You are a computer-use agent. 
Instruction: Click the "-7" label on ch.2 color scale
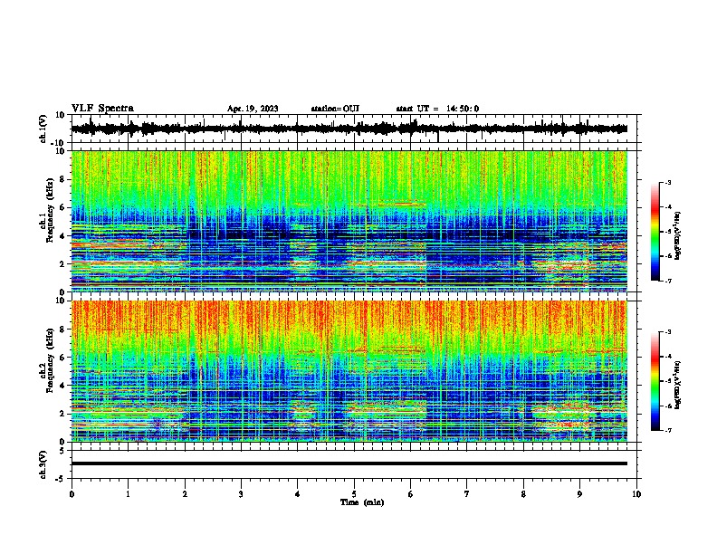pos(667,430)
